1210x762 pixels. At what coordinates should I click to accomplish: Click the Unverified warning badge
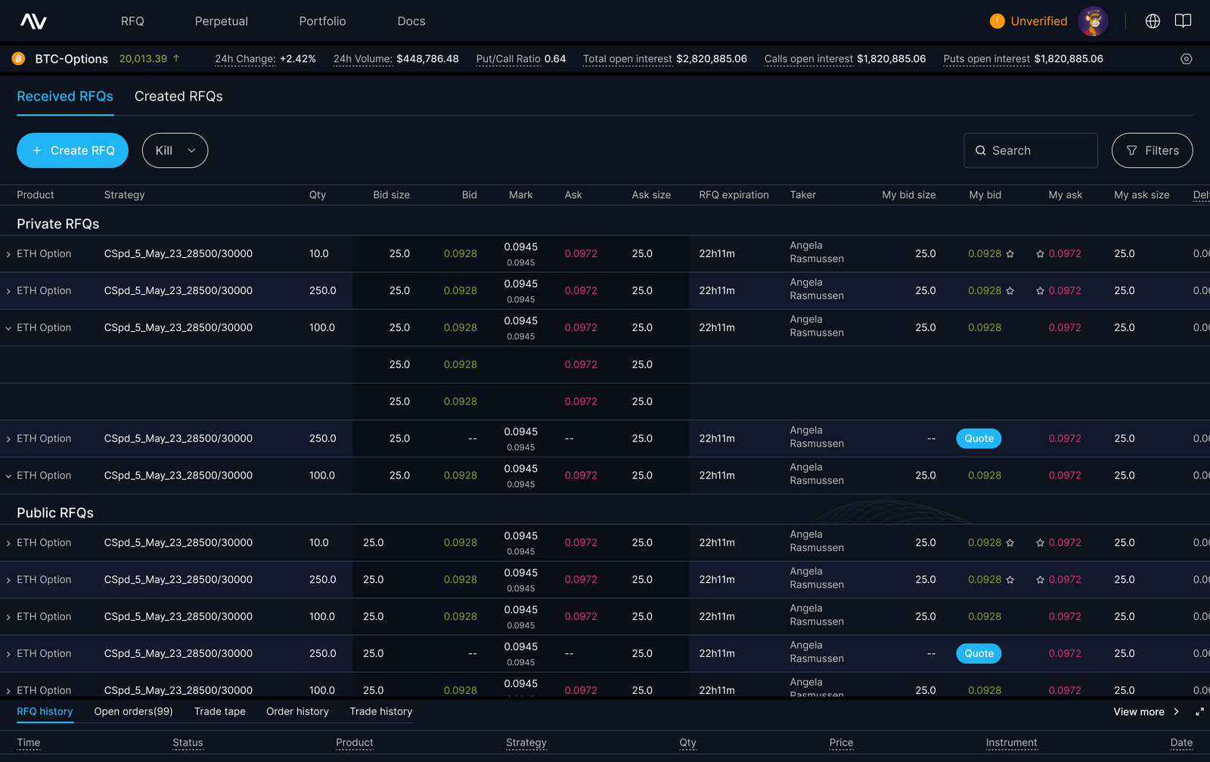(1030, 21)
